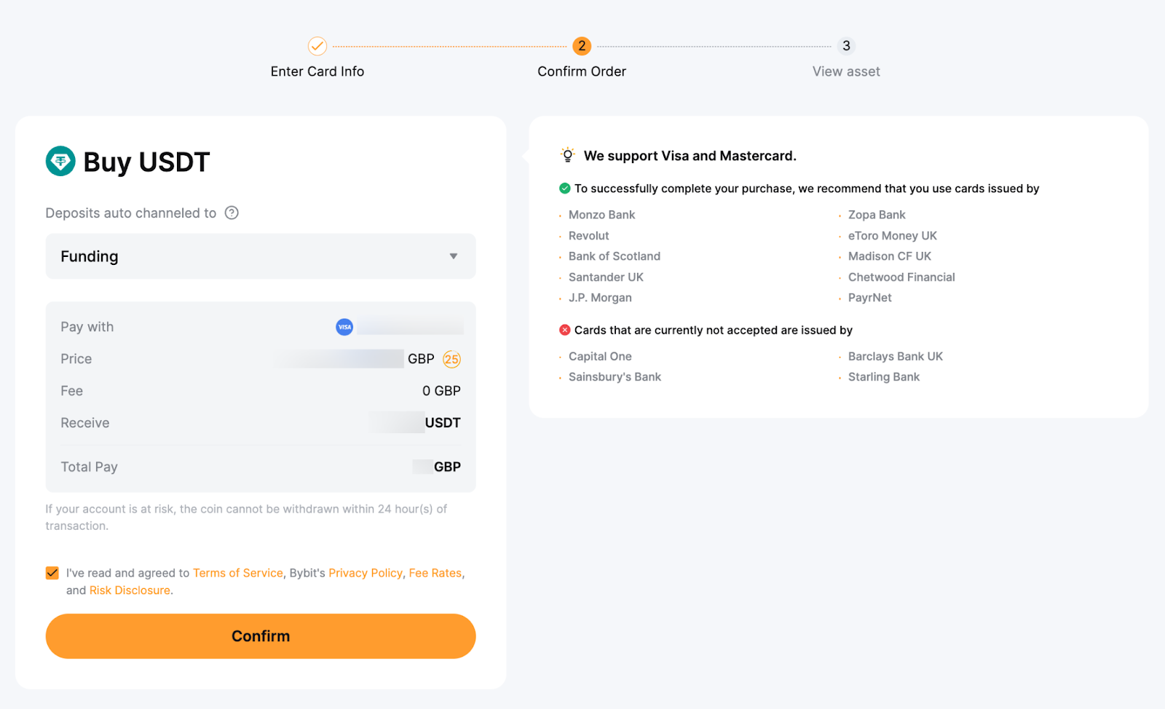Click the price refresh countdown timer icon
This screenshot has width=1165, height=709.
[x=451, y=359]
